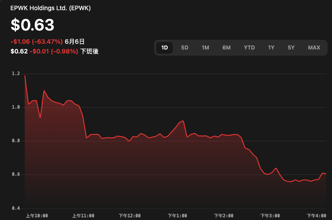The image size is (332, 220).
Task: Show the 1M price chart
Action: point(205,48)
